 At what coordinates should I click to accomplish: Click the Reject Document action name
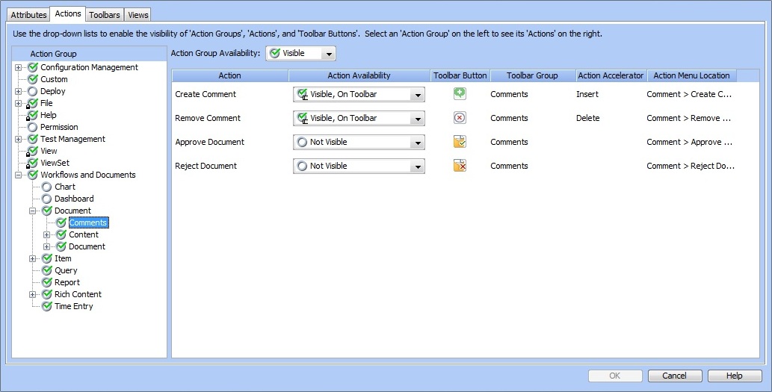(x=206, y=166)
